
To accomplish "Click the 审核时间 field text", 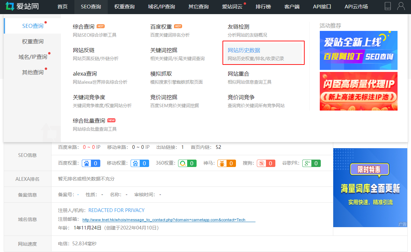I will pyautogui.click(x=147, y=195).
